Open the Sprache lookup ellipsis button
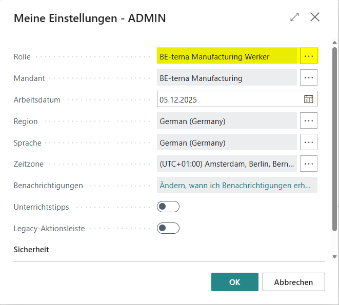The image size is (339, 305). click(x=309, y=142)
